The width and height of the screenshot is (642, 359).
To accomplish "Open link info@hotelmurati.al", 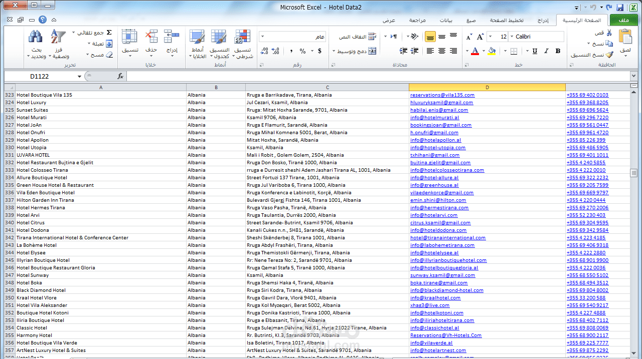I will (434, 118).
